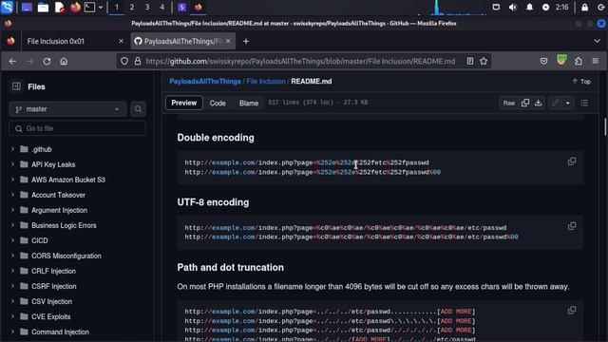Screen dimensions: 608x342
Task: Open the Kali applications menu
Action: tap(7, 7)
